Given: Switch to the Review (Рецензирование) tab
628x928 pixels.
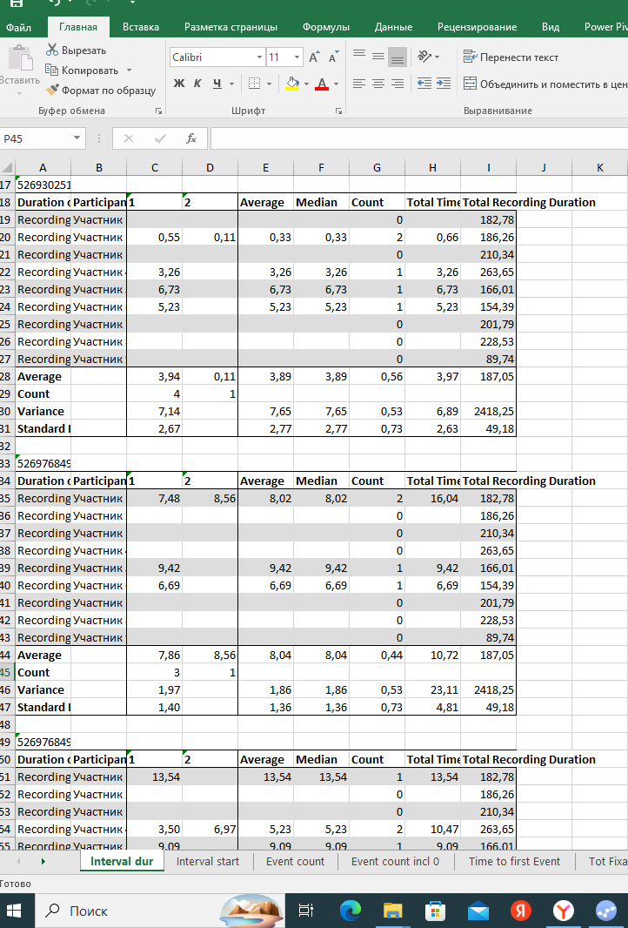Looking at the screenshot, I should click(477, 27).
